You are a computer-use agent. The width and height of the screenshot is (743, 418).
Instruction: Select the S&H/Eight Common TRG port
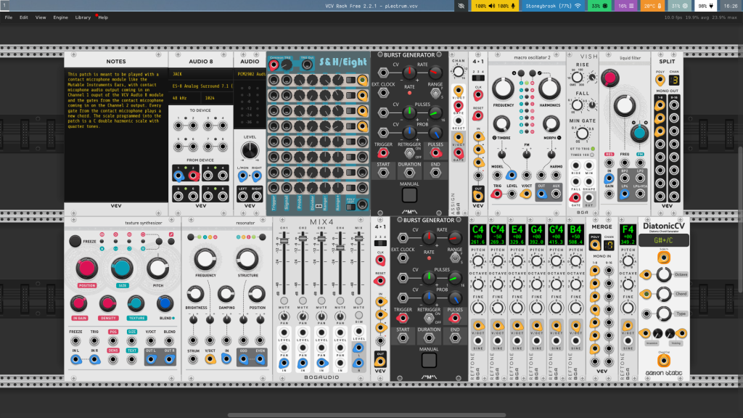tap(274, 65)
